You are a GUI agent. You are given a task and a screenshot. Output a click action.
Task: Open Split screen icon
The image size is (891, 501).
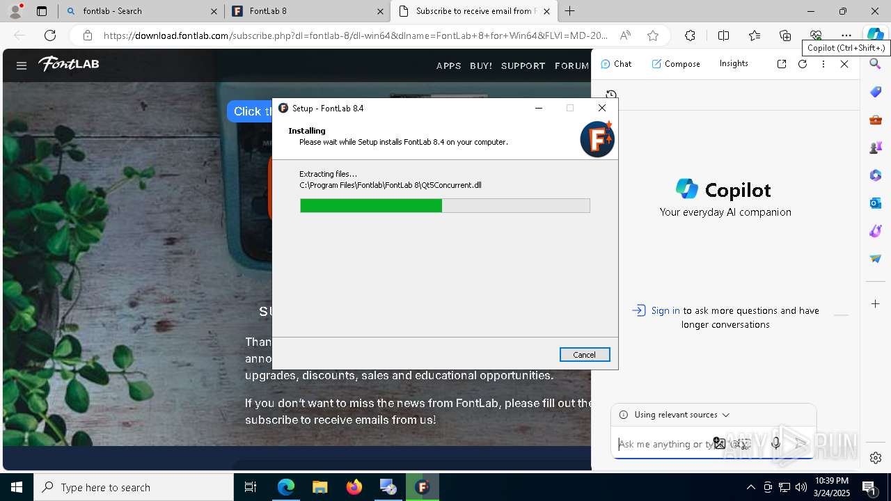tap(723, 35)
